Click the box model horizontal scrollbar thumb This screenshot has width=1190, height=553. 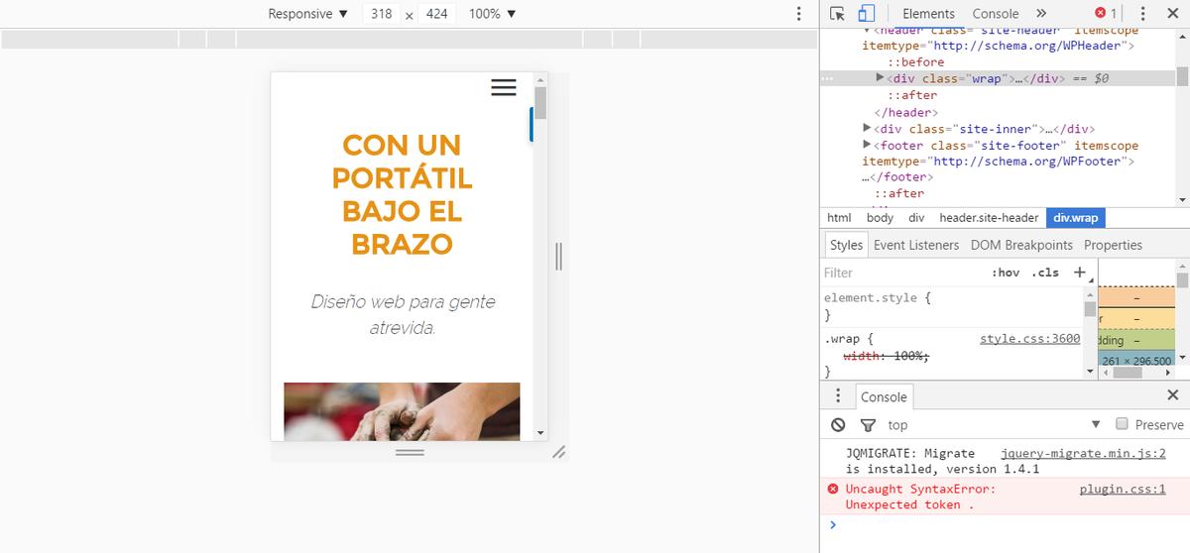coord(1129,373)
